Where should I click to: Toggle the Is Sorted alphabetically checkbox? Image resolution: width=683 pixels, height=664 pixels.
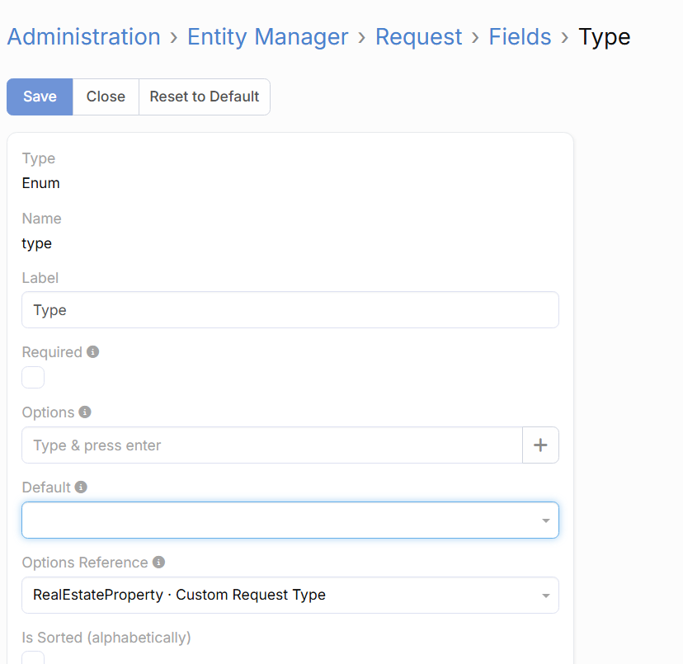click(33, 657)
